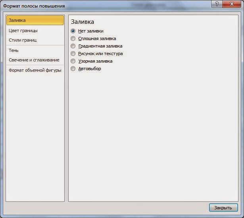This screenshot has height=218, width=244.
Task: Go to the 'Тень' section
Action: [x=35, y=50]
